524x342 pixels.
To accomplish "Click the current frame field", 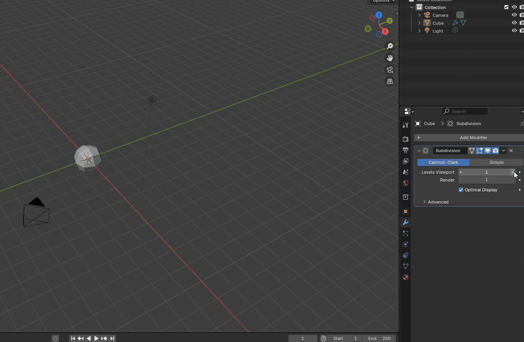I will 302,338.
